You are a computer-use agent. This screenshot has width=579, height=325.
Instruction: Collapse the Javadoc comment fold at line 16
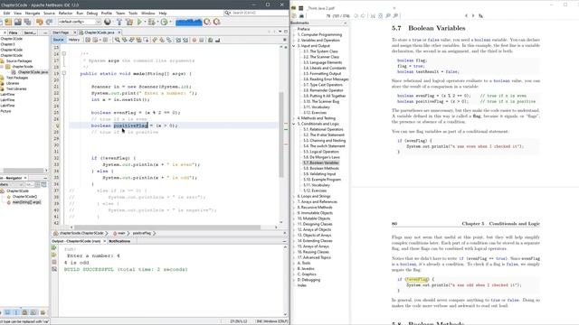click(x=64, y=54)
